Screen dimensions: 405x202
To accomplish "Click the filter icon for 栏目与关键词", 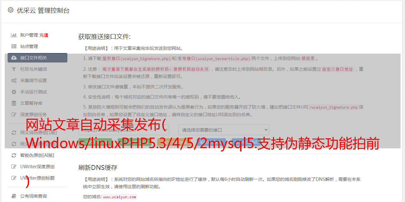I will click(14, 69).
